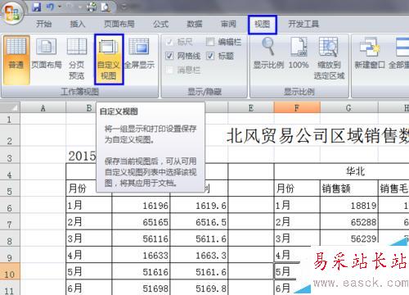Click 缩放到选定区域 zoom to selection
The image size is (409, 295).
tap(329, 58)
